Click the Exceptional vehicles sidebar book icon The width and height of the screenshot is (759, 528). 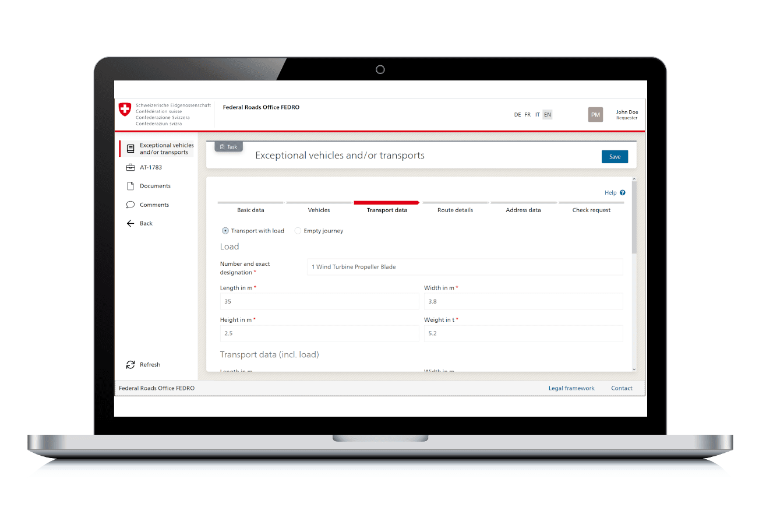pos(130,149)
